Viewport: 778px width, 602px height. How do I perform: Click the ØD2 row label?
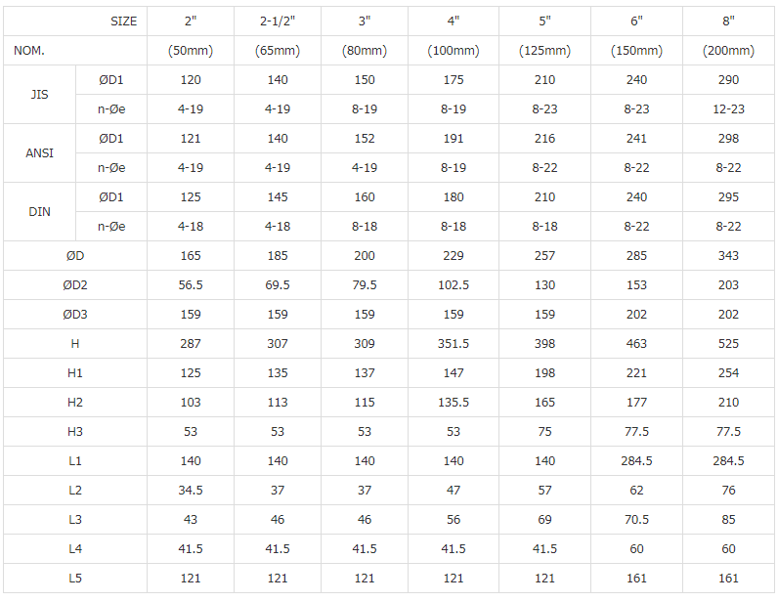(75, 285)
